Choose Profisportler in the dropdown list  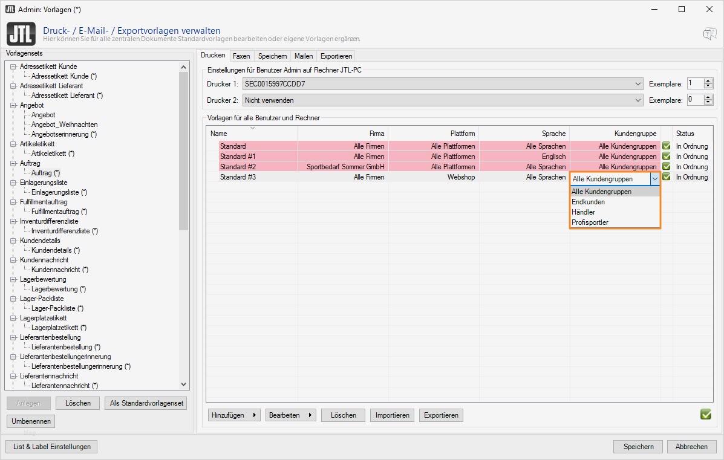click(590, 222)
